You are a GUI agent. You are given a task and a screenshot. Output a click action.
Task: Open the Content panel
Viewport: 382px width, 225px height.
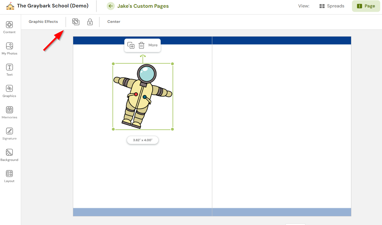point(9,27)
